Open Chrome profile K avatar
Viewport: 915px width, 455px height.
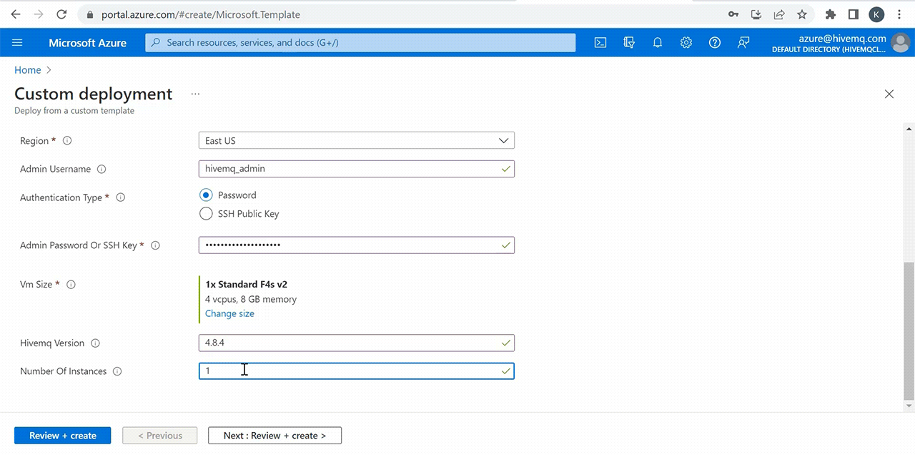[876, 14]
